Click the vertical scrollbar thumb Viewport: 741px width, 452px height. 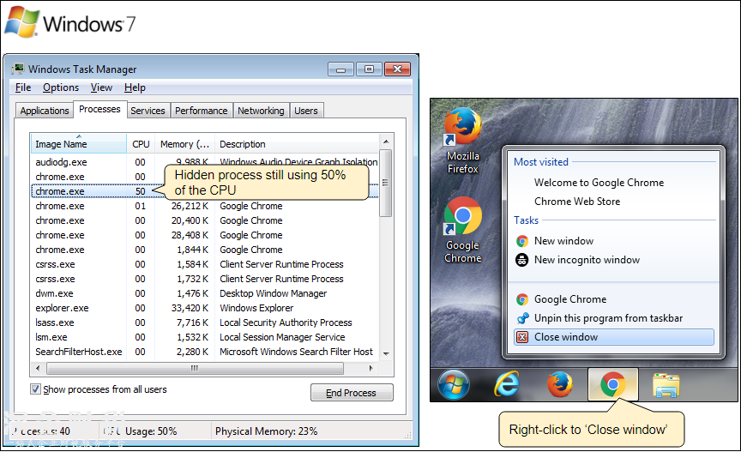(x=386, y=183)
